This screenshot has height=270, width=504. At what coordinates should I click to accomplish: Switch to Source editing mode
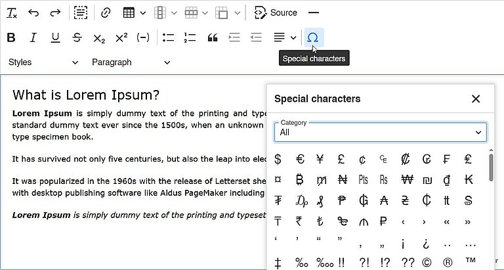coord(276,12)
